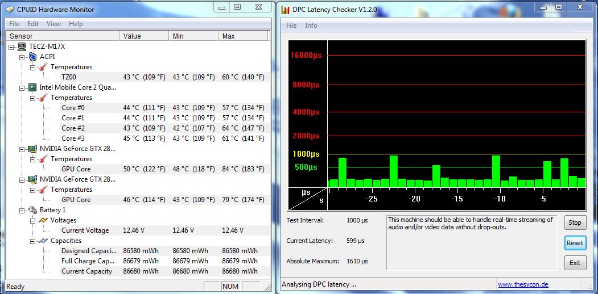Click the thermometer icon under ACPI
Image resolution: width=598 pixels, height=294 pixels.
43,67
